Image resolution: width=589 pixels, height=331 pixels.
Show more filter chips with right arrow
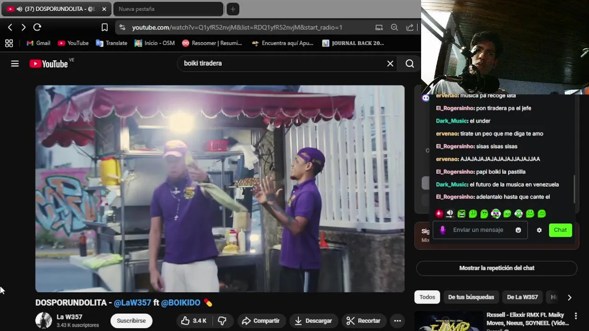[x=569, y=297]
